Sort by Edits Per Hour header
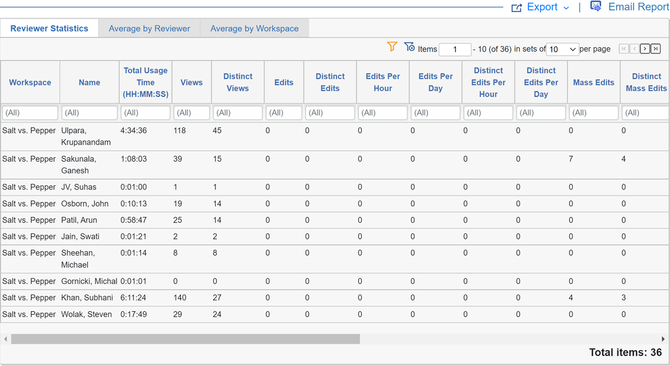The image size is (670, 366). [x=383, y=83]
